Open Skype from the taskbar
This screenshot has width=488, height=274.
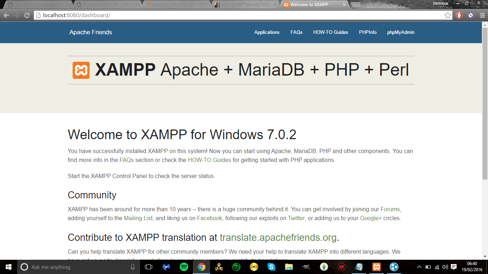[x=272, y=267]
